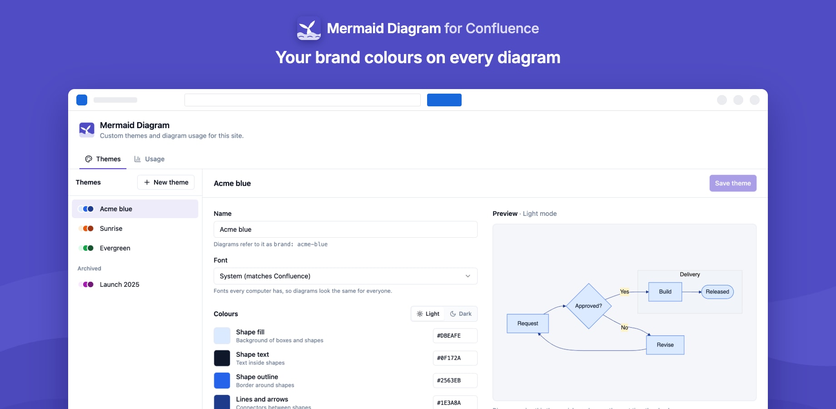Open the Font dropdown

click(345, 276)
